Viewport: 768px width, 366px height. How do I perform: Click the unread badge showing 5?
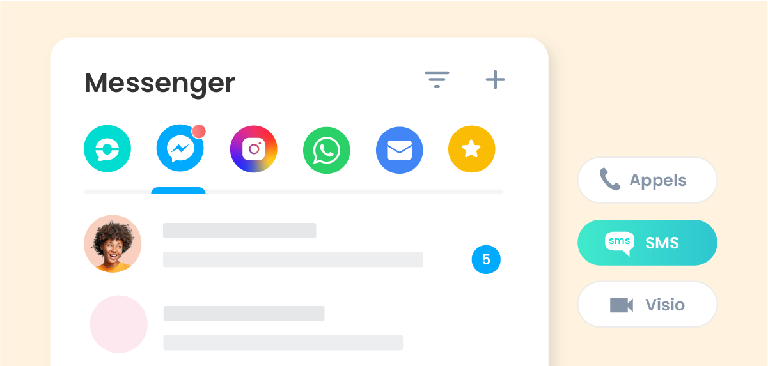486,259
